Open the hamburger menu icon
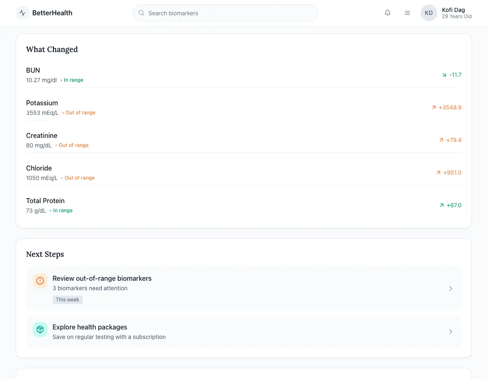Screen dimensions: 488x379 click(x=407, y=13)
